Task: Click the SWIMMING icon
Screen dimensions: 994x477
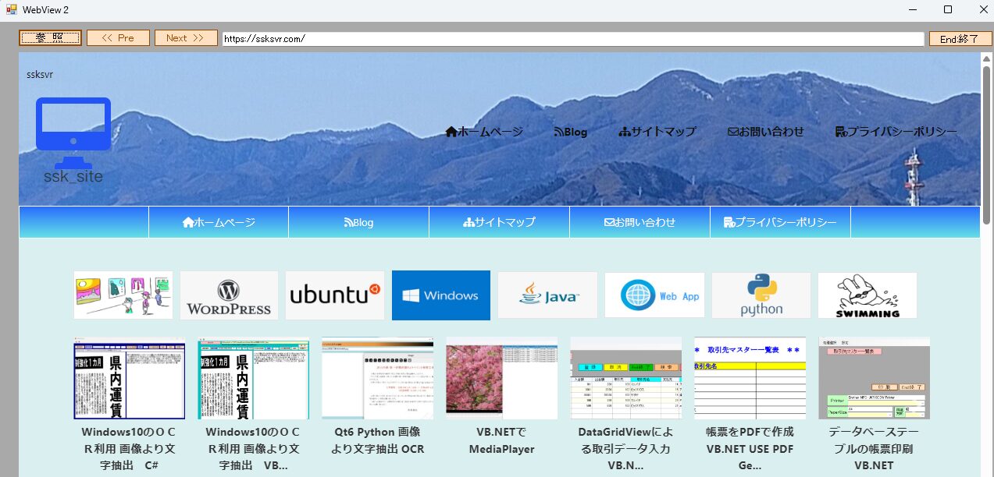Action: point(867,295)
